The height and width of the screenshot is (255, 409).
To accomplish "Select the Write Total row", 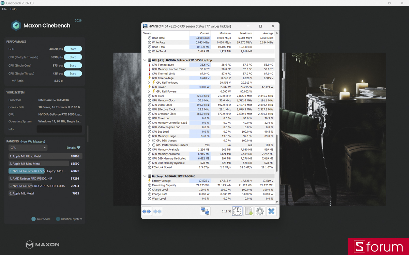I will coord(208,51).
